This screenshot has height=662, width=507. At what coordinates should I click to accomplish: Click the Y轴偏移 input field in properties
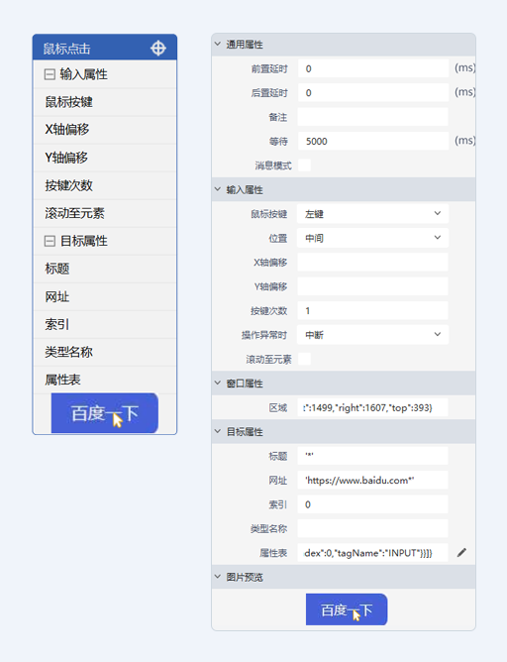pos(373,286)
